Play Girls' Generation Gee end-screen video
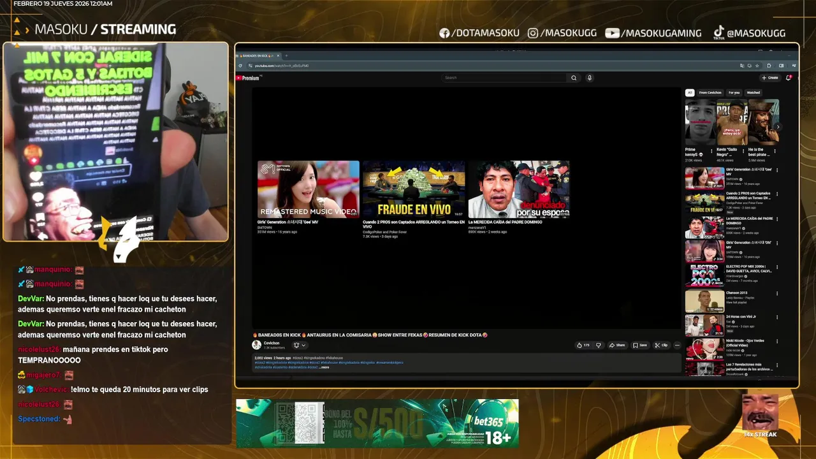Image resolution: width=816 pixels, height=459 pixels. tap(309, 189)
